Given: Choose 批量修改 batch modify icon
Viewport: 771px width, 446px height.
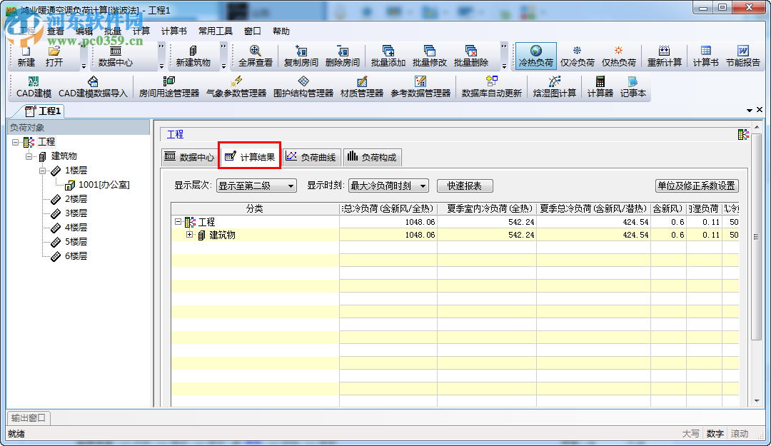Looking at the screenshot, I should (x=429, y=56).
